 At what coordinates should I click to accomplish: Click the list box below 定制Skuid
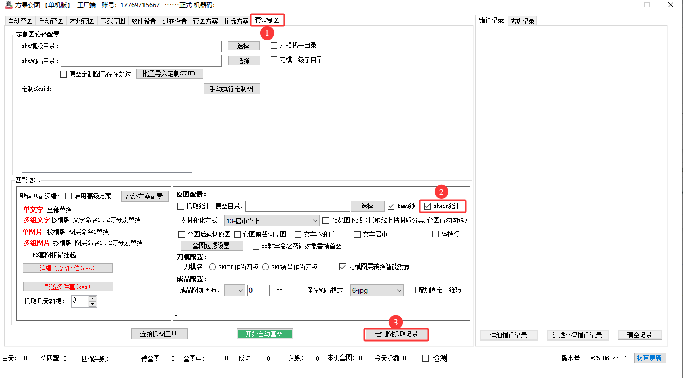(x=107, y=134)
